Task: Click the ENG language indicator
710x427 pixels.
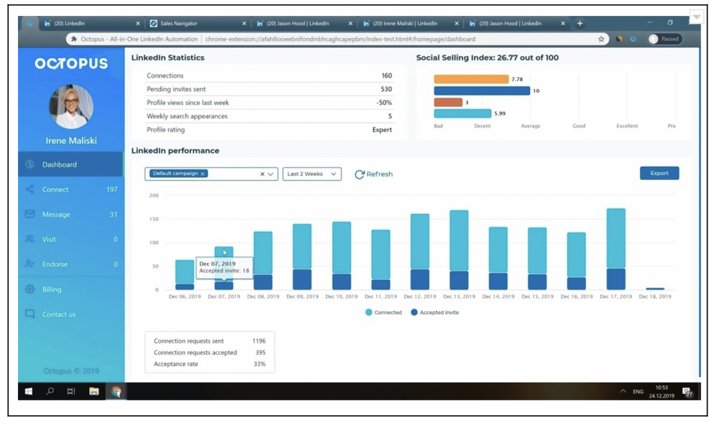Action: [638, 392]
